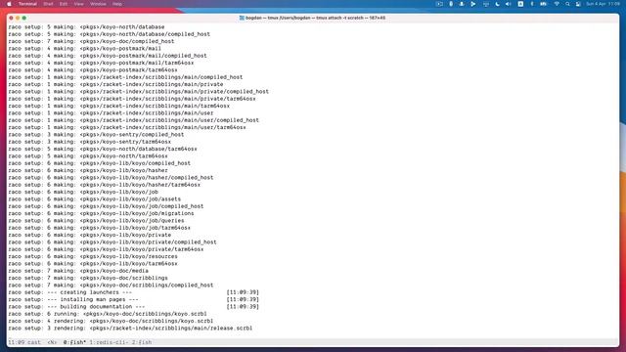
Task: Click the menu bar date and time
Action: pyautogui.click(x=603, y=4)
